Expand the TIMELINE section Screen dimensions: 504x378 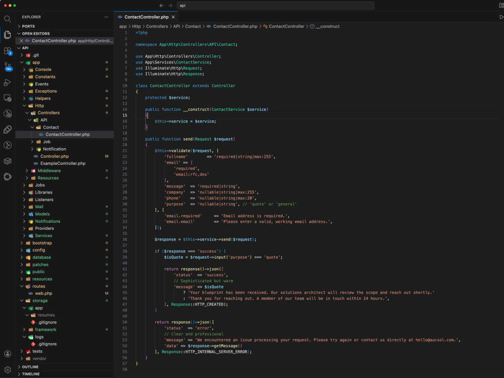[x=65, y=374]
